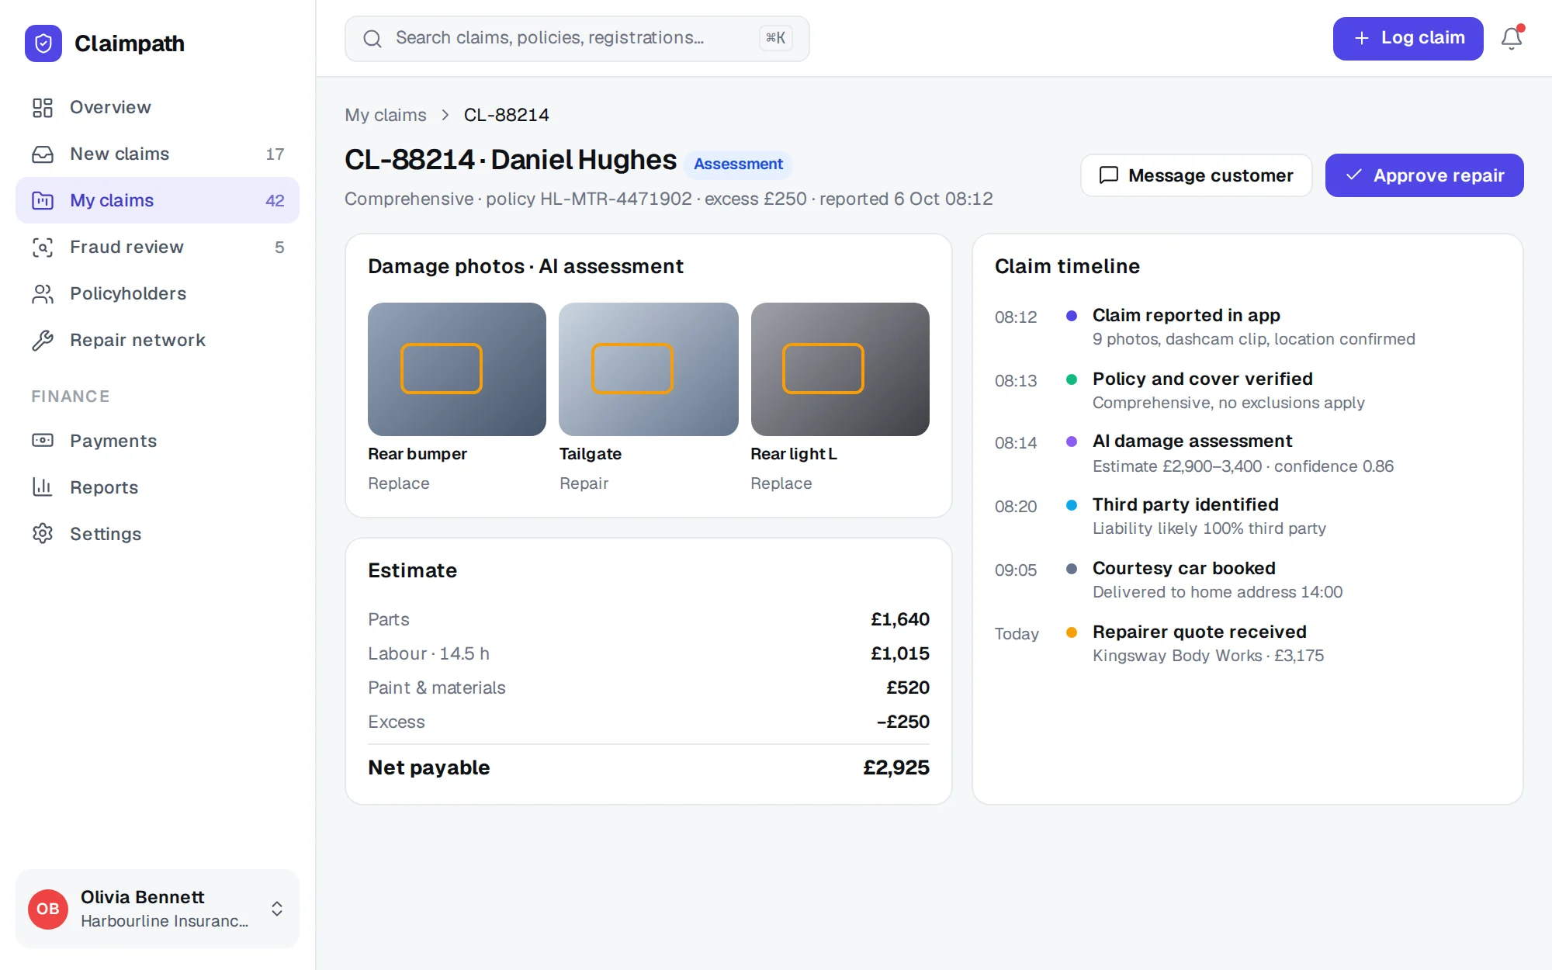
Task: Approve the repair
Action: [1424, 175]
